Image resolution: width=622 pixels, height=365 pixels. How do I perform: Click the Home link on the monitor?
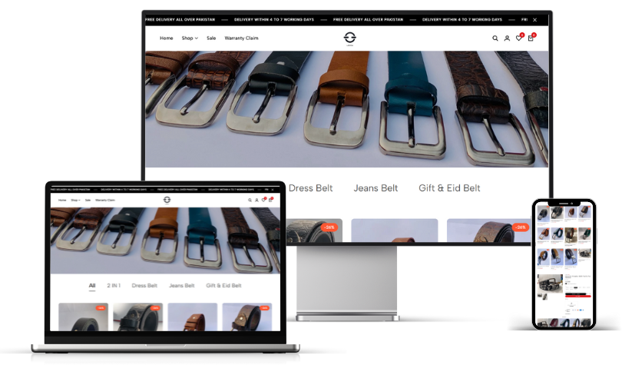click(x=166, y=38)
